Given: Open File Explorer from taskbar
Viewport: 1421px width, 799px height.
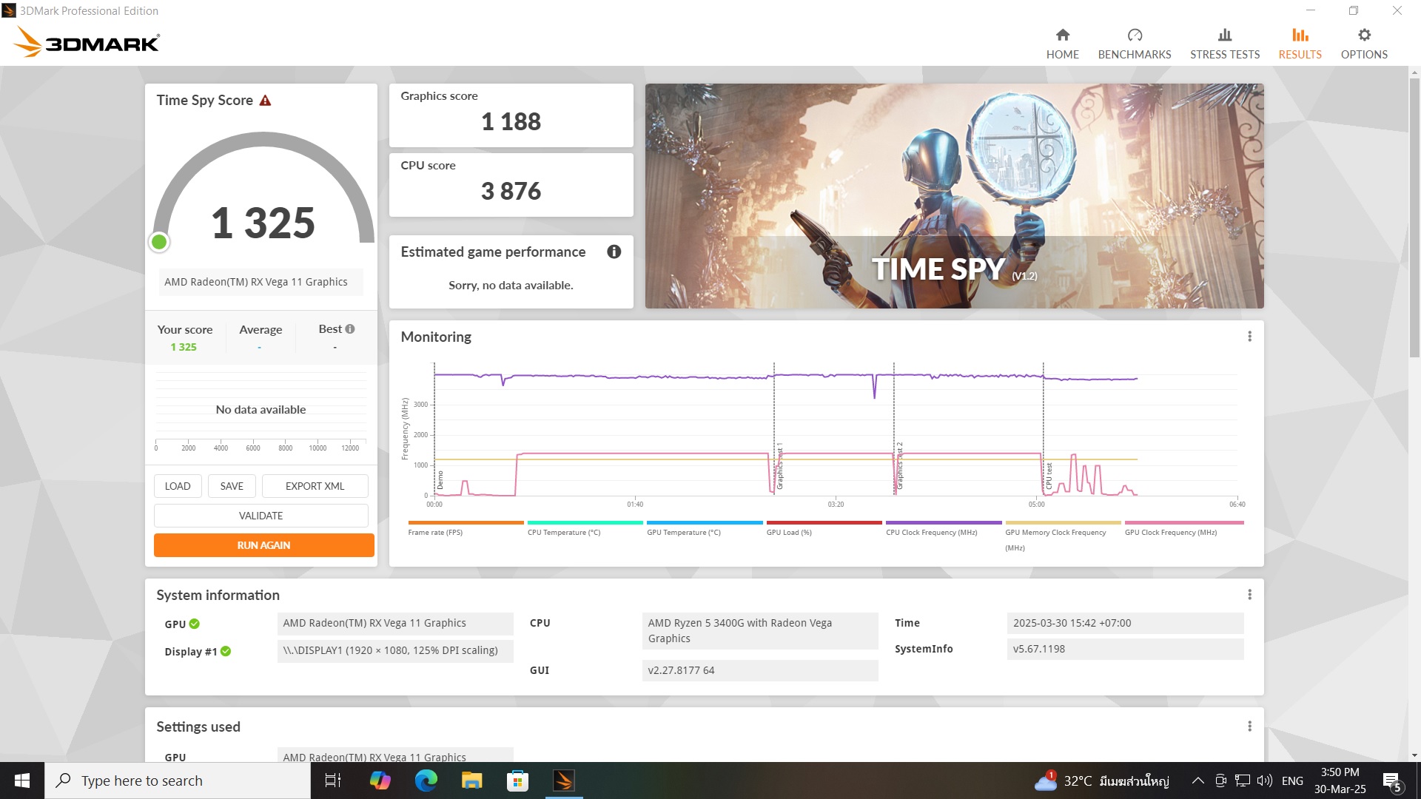Looking at the screenshot, I should coord(471,781).
